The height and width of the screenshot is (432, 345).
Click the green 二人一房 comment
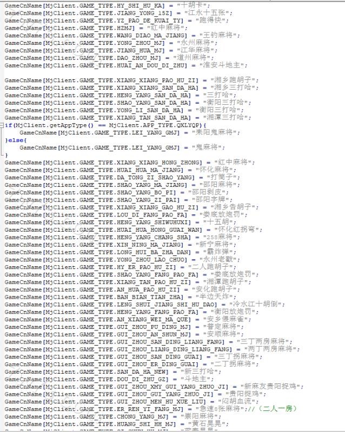pos(276,409)
